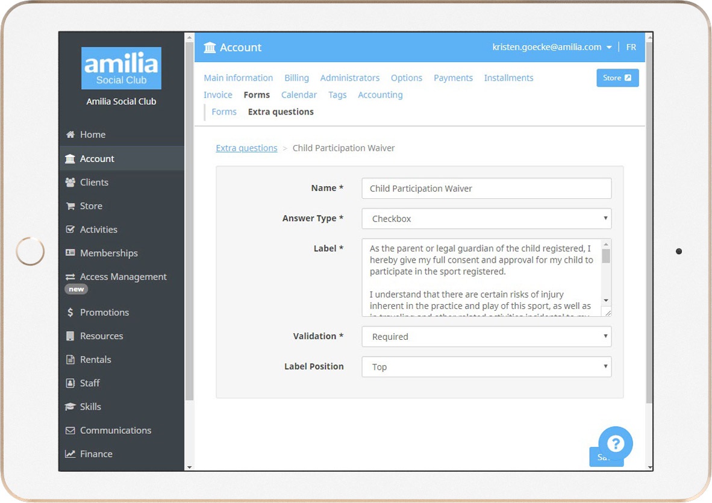Viewport: 712px width, 503px height.
Task: Click the main page scrollbar down arrow
Action: 649,467
